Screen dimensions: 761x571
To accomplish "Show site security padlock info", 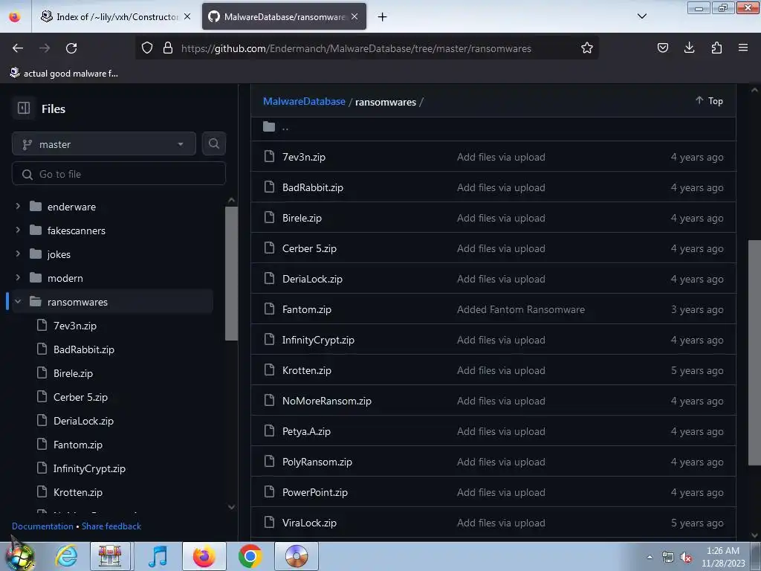I will tap(168, 48).
